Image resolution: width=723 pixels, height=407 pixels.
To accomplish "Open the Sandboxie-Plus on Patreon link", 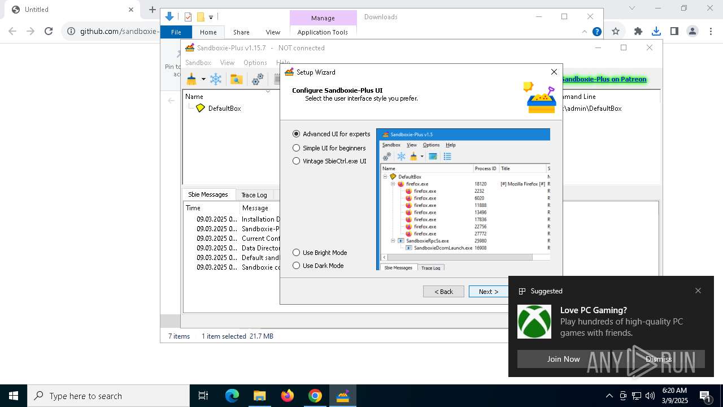I will pyautogui.click(x=604, y=79).
